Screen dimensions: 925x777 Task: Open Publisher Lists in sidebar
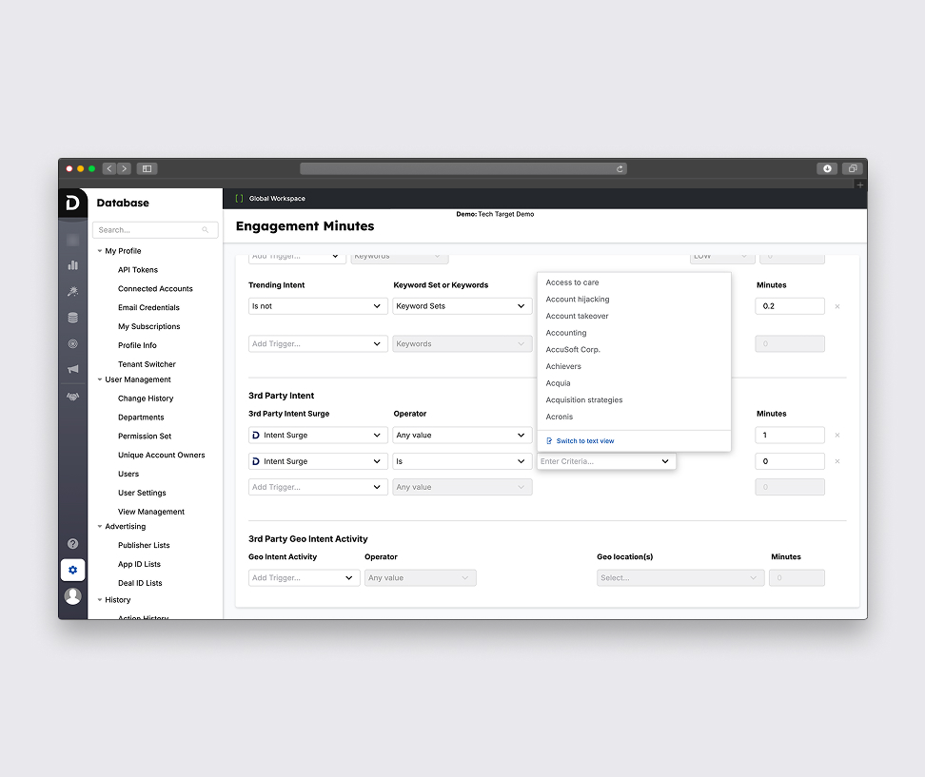144,545
